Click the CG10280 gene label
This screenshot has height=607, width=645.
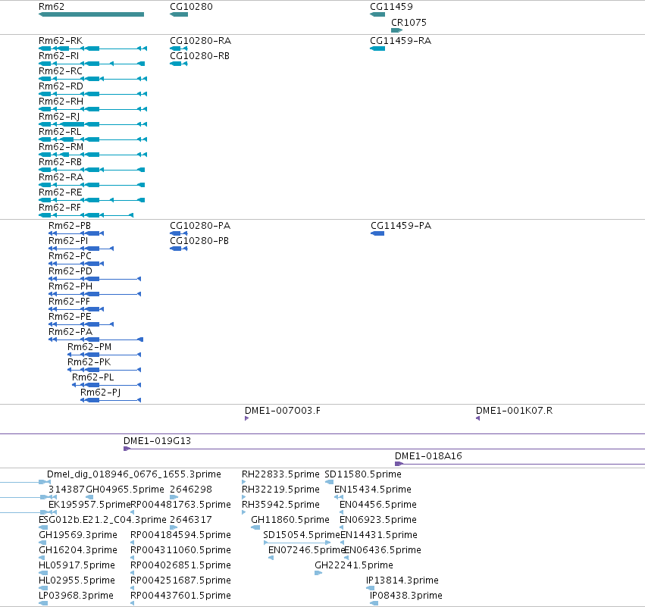pyautogui.click(x=191, y=7)
